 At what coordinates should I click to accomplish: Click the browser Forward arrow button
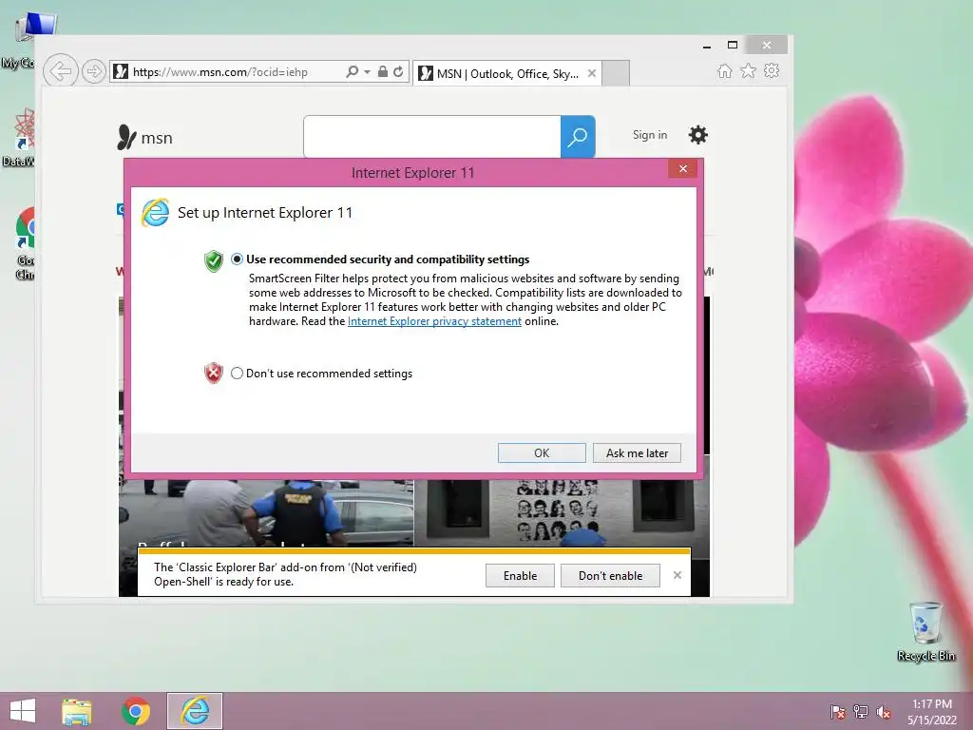[94, 71]
